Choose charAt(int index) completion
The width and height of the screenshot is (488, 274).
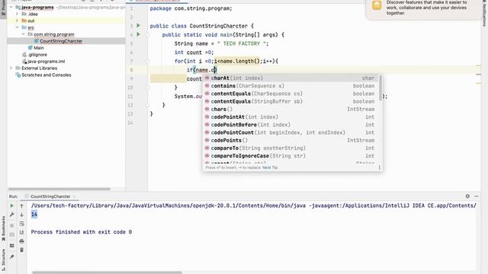pyautogui.click(x=291, y=78)
